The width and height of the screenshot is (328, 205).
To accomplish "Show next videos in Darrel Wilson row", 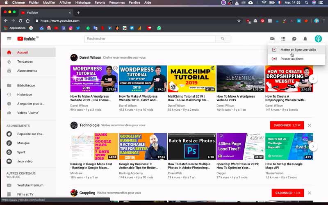I will 313,79.
